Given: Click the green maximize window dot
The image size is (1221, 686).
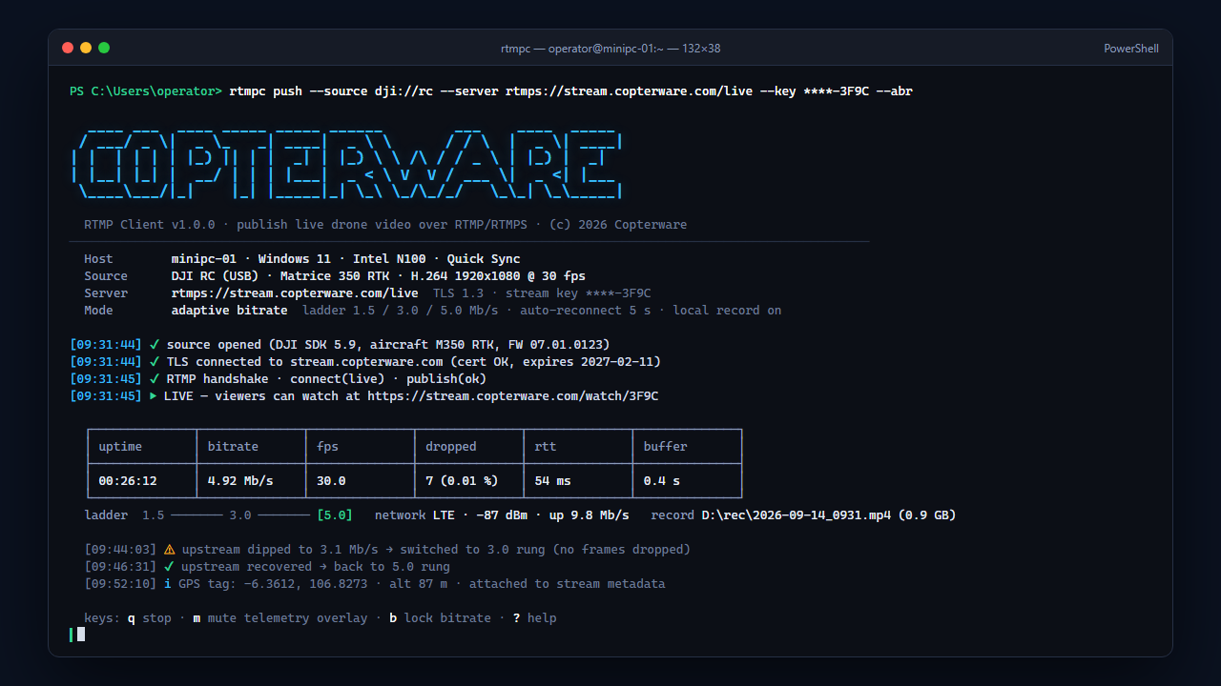Looking at the screenshot, I should (104, 48).
